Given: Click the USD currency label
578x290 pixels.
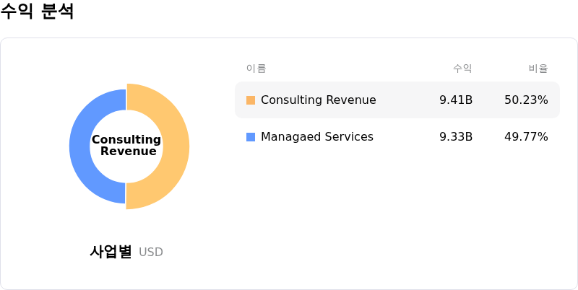Looking at the screenshot, I should point(151,252).
